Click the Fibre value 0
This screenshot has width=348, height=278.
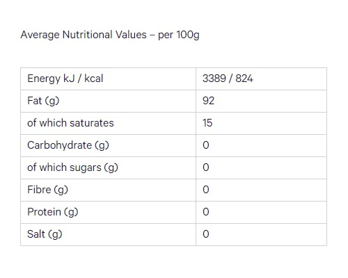pyautogui.click(x=206, y=190)
